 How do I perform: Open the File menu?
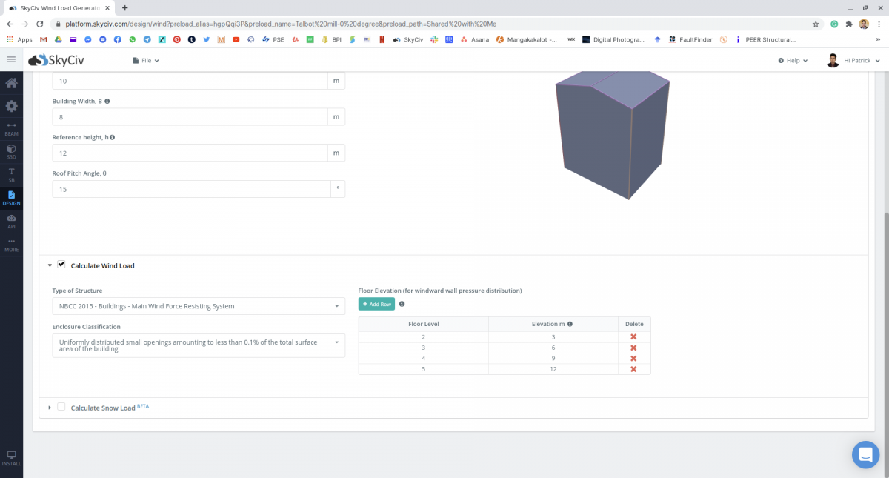[146, 60]
